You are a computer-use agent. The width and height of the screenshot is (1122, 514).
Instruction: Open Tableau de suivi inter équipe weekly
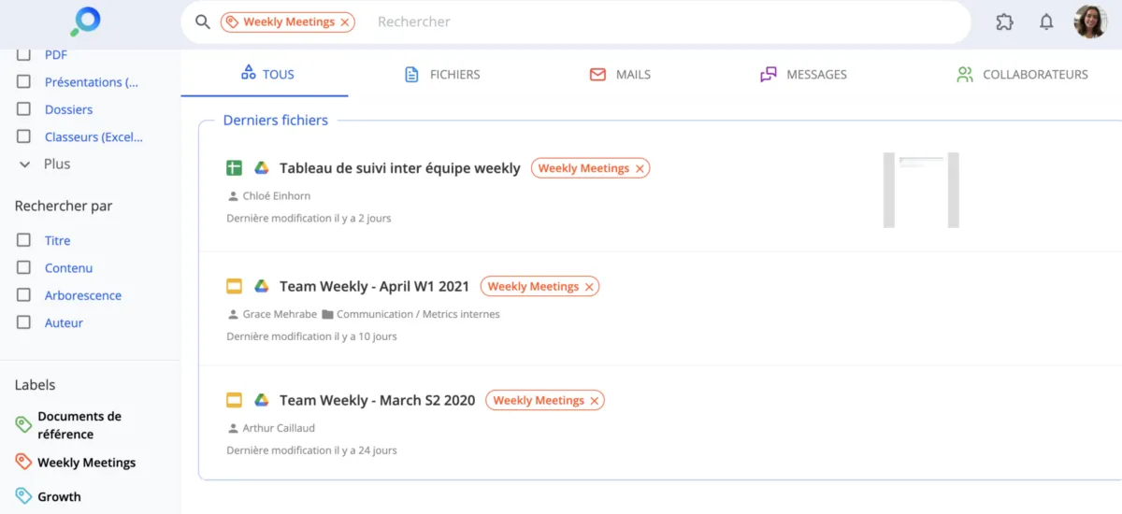point(399,168)
